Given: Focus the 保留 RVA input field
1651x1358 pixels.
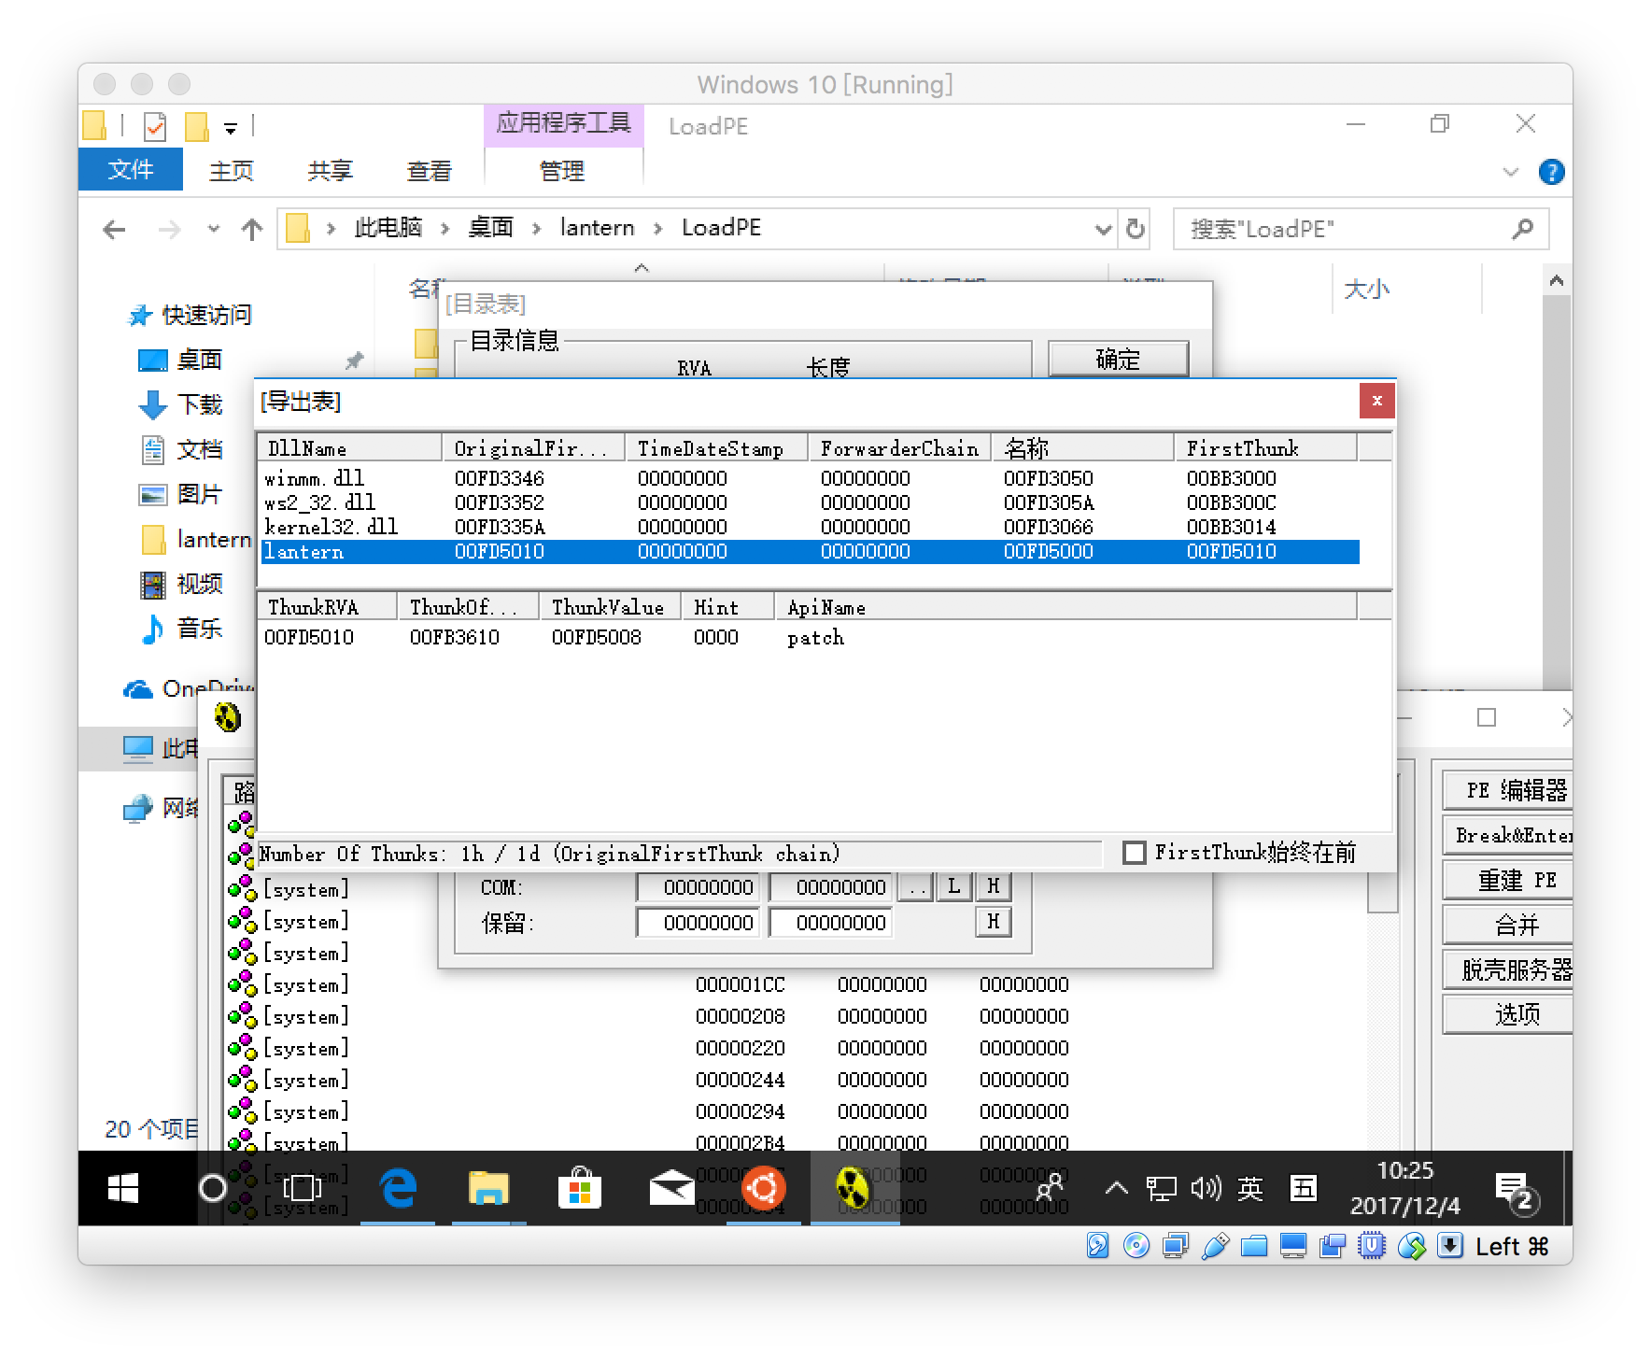Looking at the screenshot, I should (x=699, y=922).
